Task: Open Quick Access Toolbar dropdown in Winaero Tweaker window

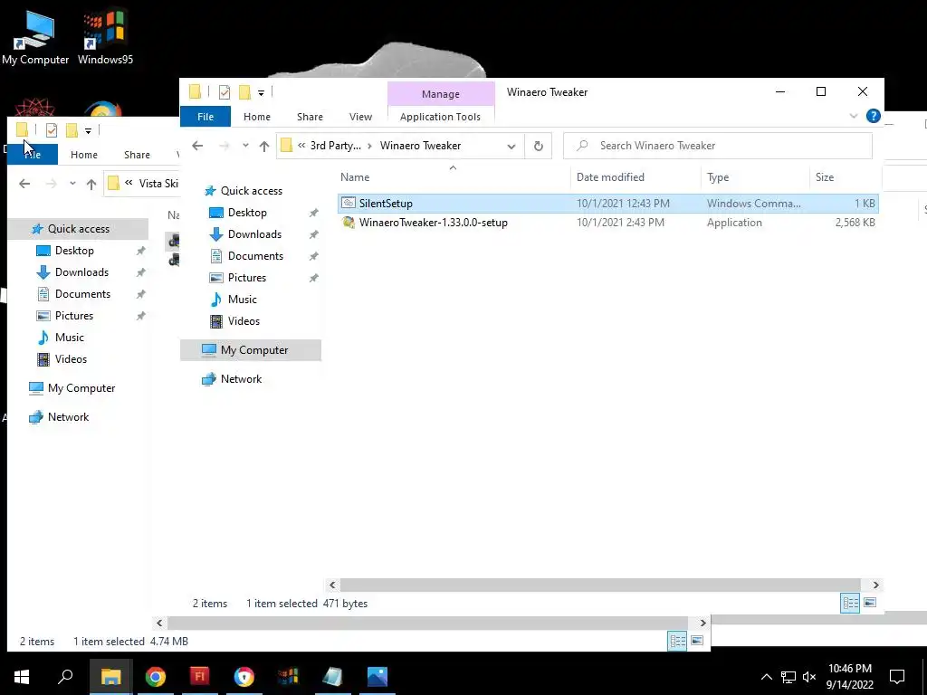Action: tap(261, 93)
